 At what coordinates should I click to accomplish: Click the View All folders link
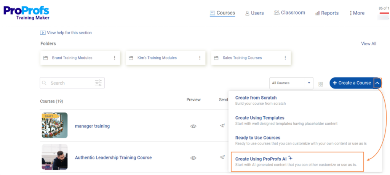pyautogui.click(x=368, y=44)
